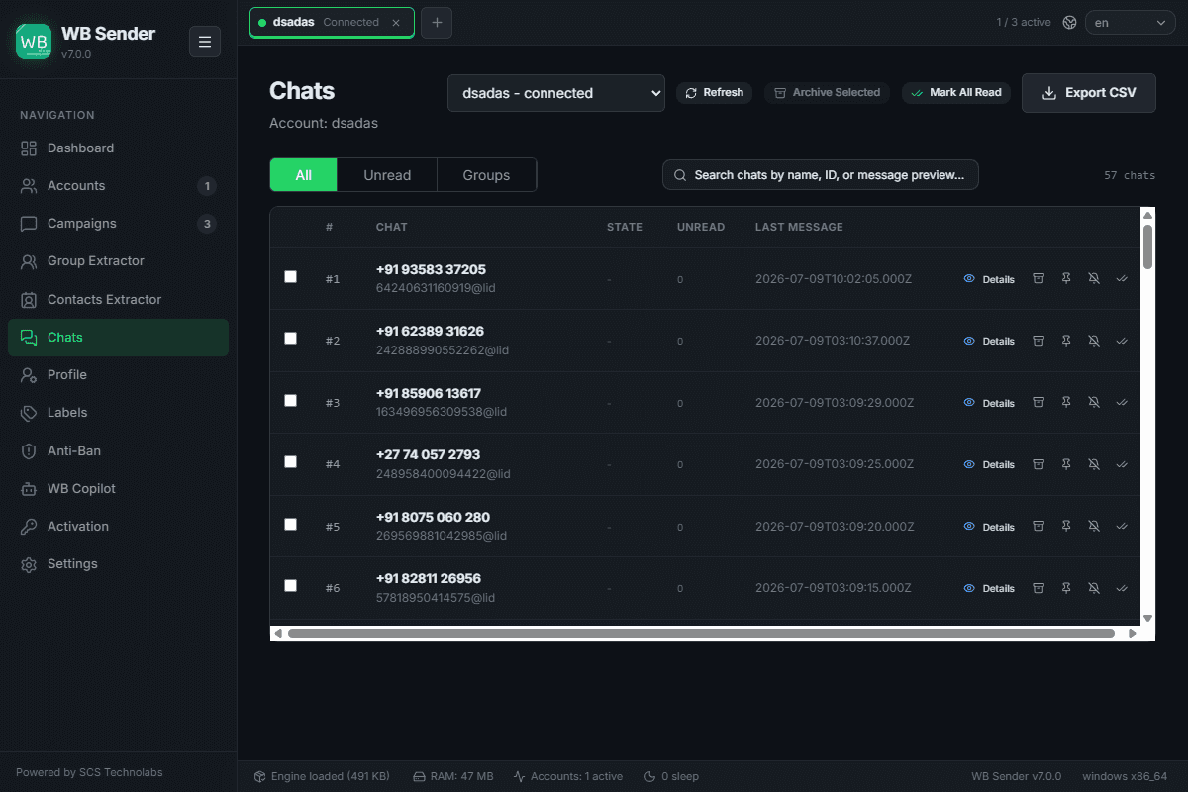This screenshot has width=1188, height=792.
Task: Archive the +91 62389 31626 chat
Action: click(x=1039, y=341)
